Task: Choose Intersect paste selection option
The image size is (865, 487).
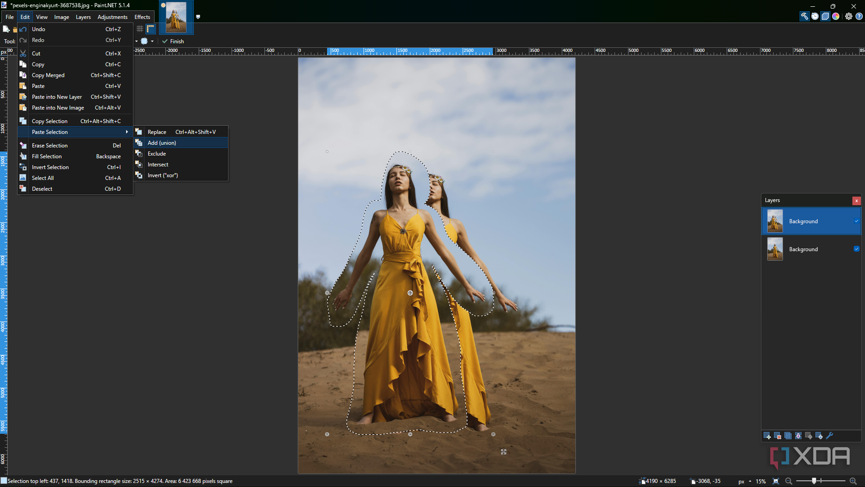Action: click(x=181, y=165)
